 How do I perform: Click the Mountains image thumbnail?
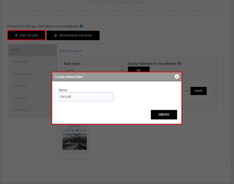(75, 142)
